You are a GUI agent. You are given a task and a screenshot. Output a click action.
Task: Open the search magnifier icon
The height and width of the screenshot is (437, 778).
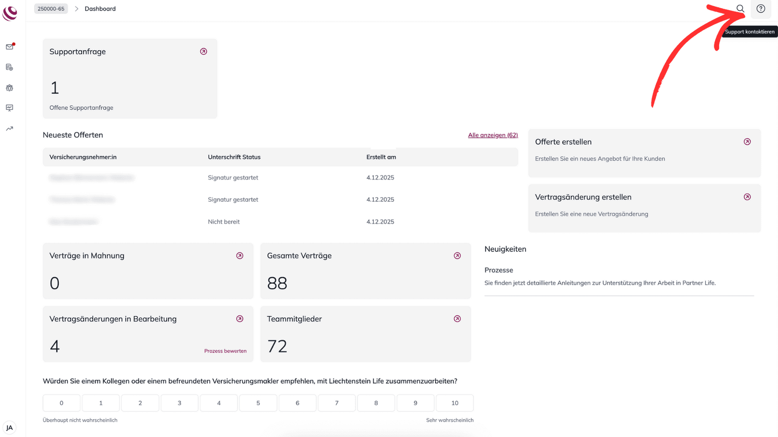click(x=740, y=9)
